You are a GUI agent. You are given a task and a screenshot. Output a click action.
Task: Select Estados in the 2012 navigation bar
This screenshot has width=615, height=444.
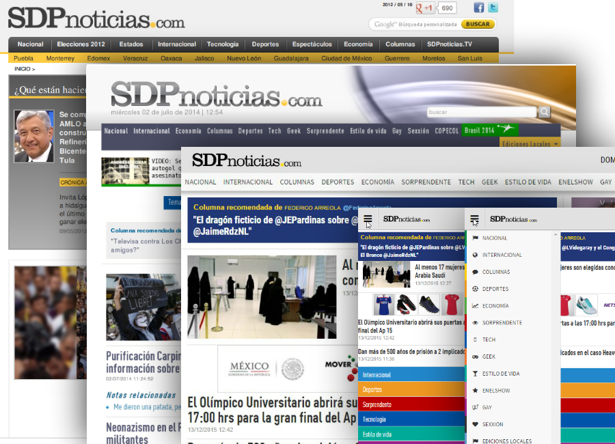pos(131,44)
